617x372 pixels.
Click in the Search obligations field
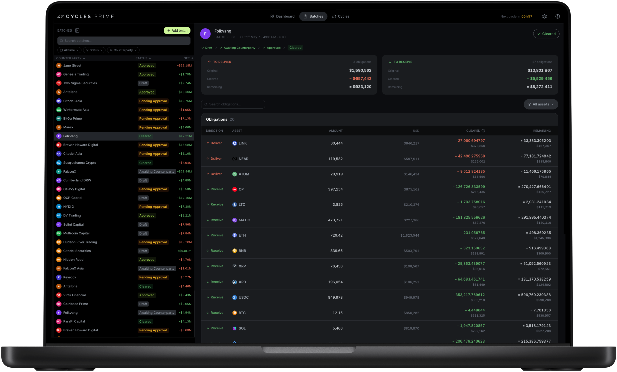pyautogui.click(x=233, y=104)
